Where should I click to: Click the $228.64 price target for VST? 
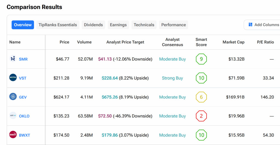tap(110, 78)
